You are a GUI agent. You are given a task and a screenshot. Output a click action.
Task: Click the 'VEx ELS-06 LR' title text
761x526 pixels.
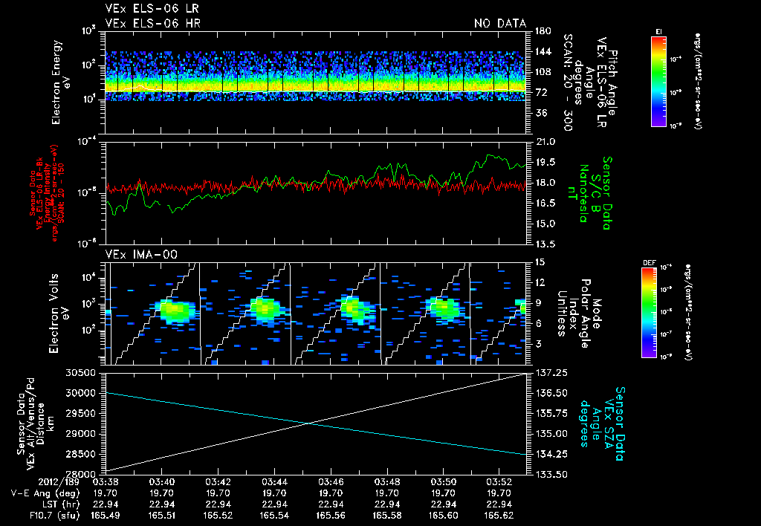(x=152, y=8)
